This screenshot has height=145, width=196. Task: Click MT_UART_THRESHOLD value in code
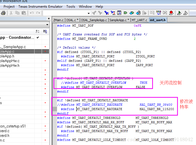pos(152,118)
